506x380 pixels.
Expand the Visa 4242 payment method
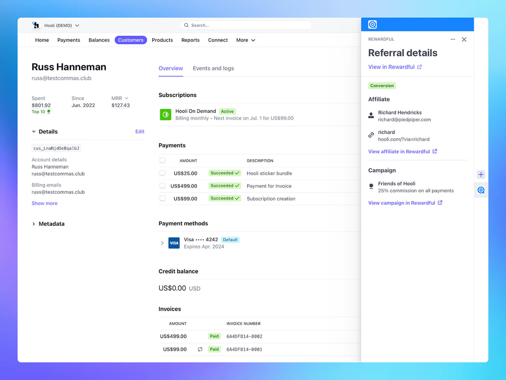click(x=162, y=243)
